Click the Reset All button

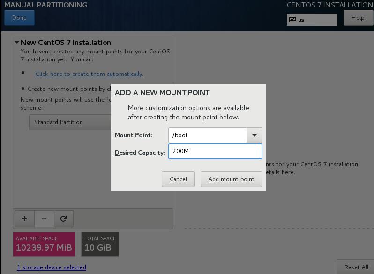[356, 267]
